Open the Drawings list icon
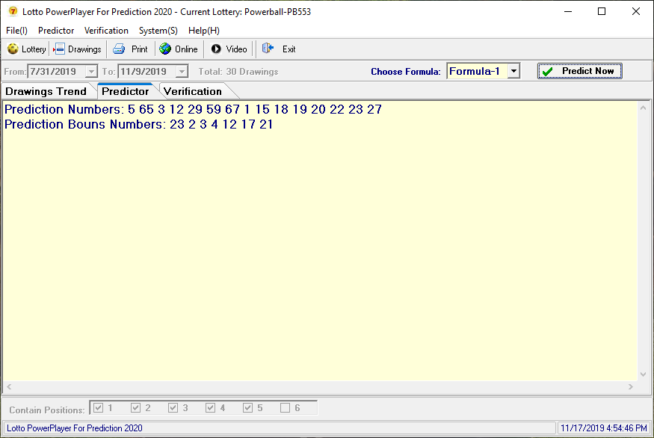The height and width of the screenshot is (438, 654). 59,49
